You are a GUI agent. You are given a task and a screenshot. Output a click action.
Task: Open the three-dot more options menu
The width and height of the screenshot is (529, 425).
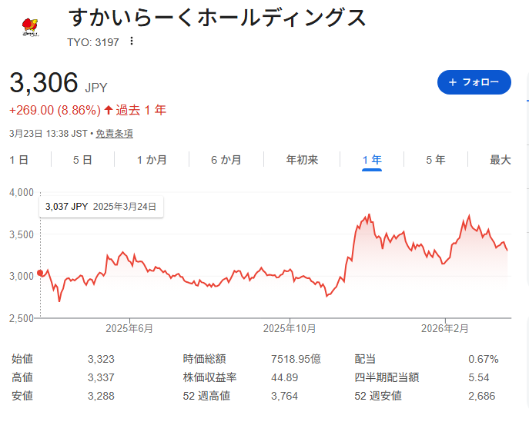[132, 42]
